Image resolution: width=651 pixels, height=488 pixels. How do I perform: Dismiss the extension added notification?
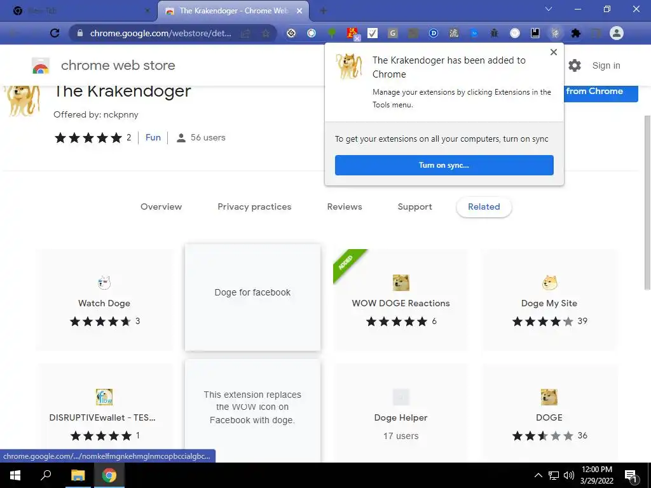(554, 52)
